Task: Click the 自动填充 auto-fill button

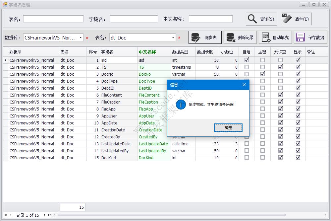Action: [x=275, y=37]
